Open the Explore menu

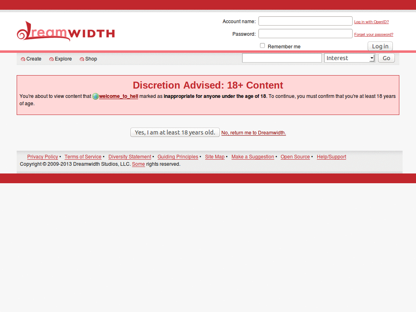coord(63,59)
